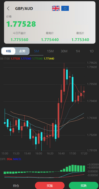Viewport: 99px width, 189px height.
Task: Click the long cyan candlestick near 17:00
Action: tap(73, 89)
